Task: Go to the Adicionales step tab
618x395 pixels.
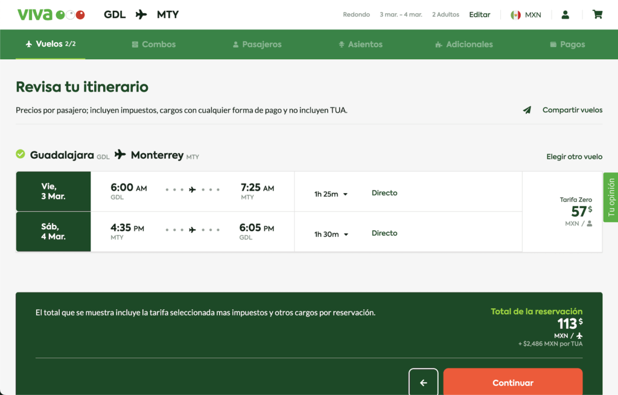Action: coord(464,45)
